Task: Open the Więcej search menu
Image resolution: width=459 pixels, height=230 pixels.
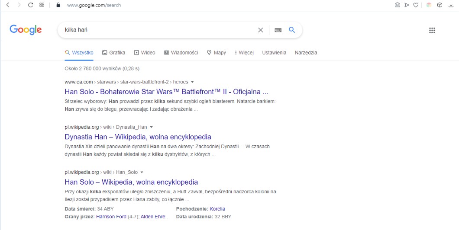Action: [243, 53]
